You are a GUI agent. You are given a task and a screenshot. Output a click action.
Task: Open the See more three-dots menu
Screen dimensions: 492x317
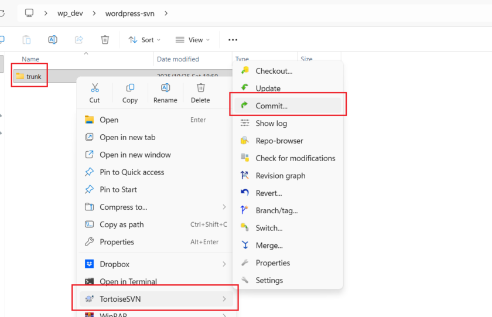(x=233, y=40)
